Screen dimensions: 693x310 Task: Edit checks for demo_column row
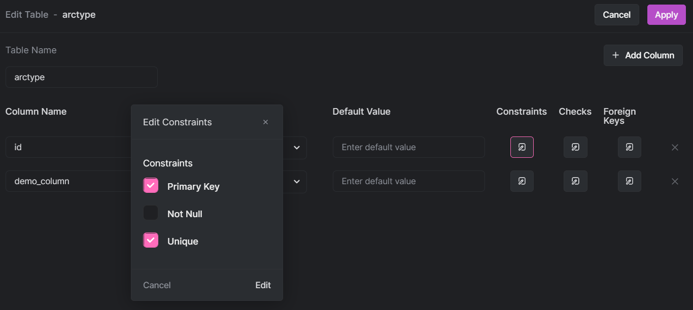point(575,181)
